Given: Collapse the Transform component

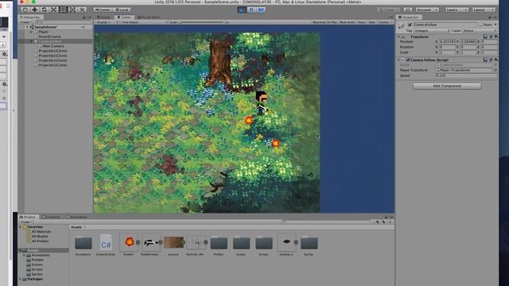Looking at the screenshot, I should pyautogui.click(x=398, y=37).
